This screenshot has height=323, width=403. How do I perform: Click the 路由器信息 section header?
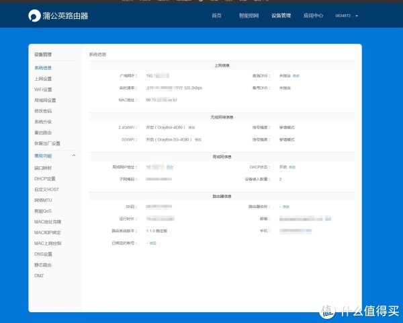(222, 196)
